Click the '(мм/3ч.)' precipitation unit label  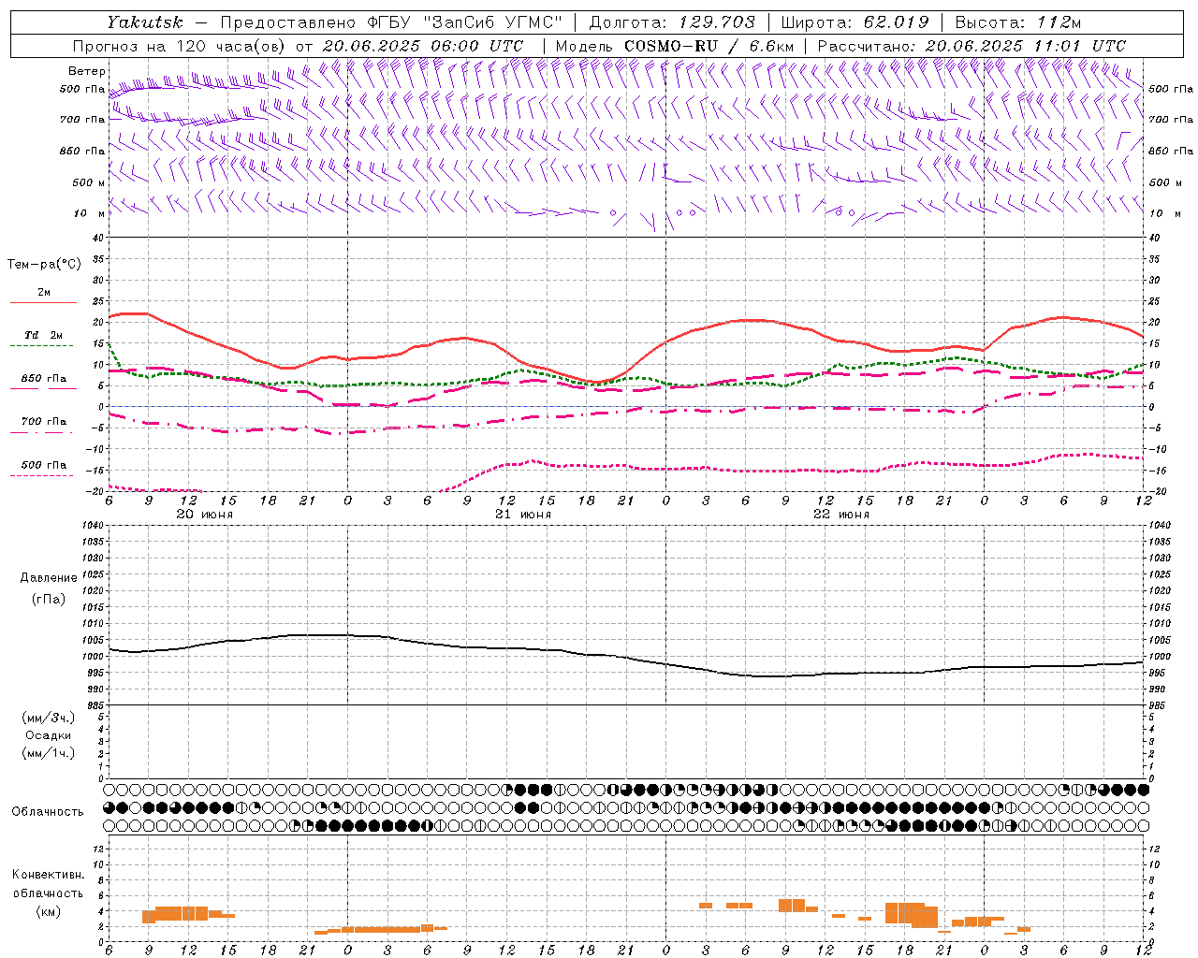tap(49, 718)
